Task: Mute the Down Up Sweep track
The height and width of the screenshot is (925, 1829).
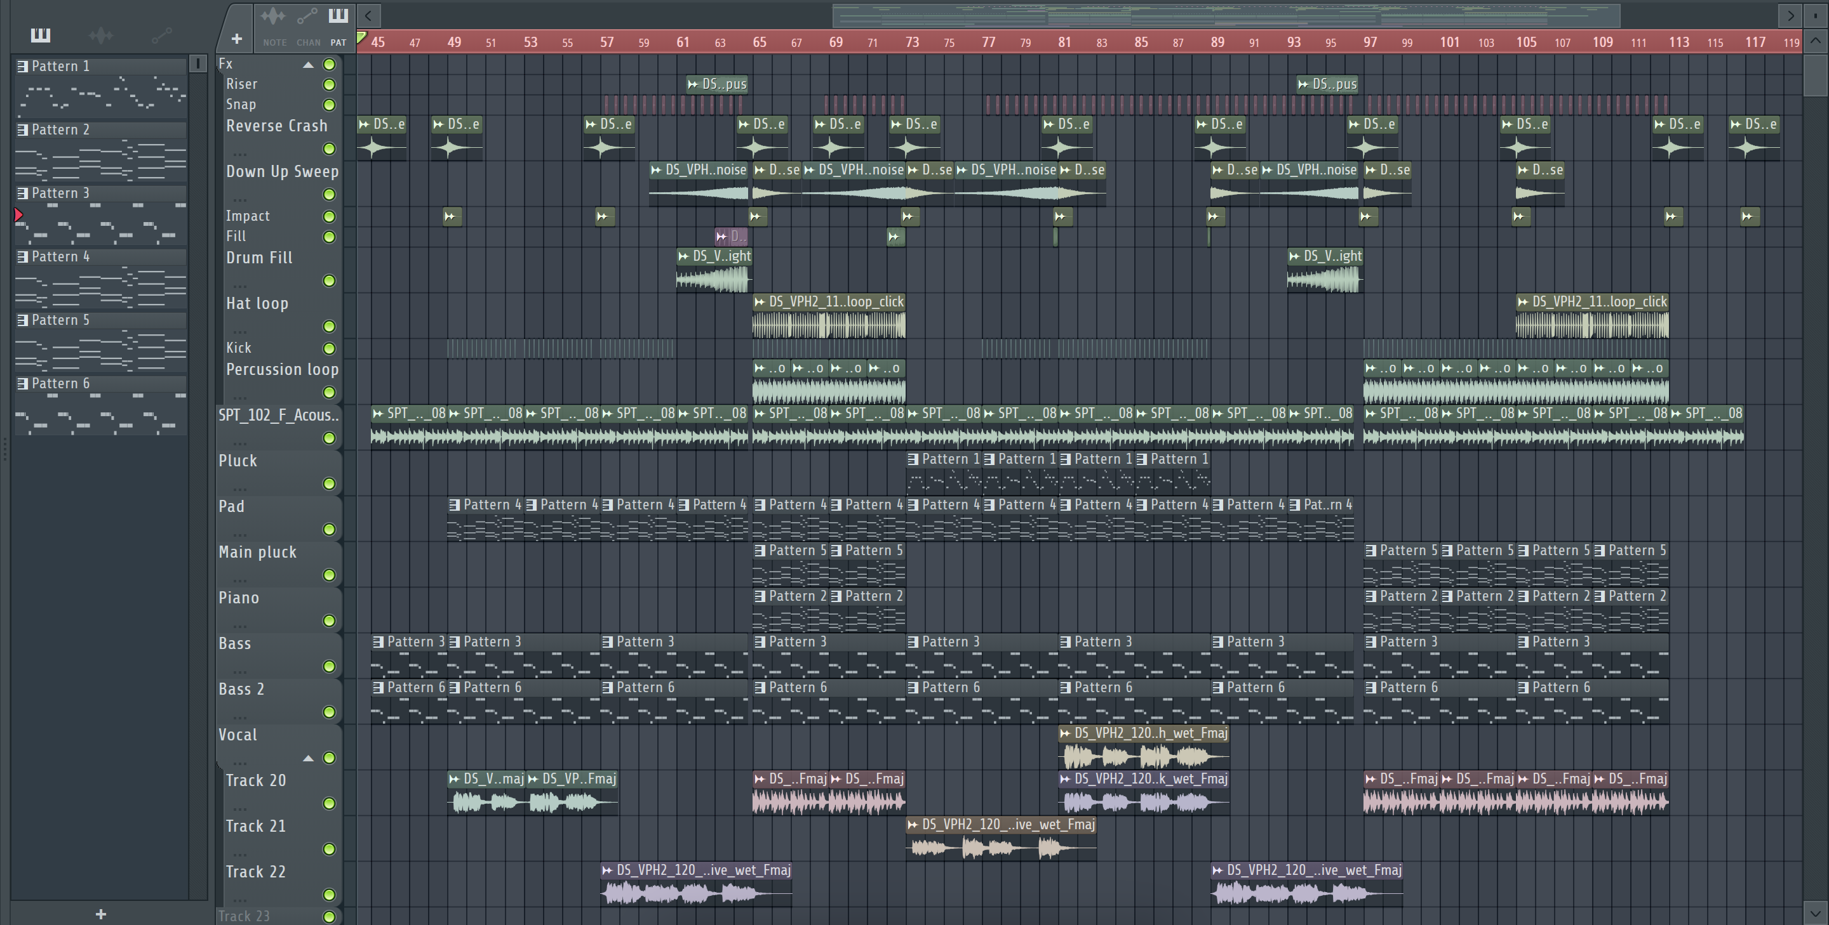Action: (329, 194)
